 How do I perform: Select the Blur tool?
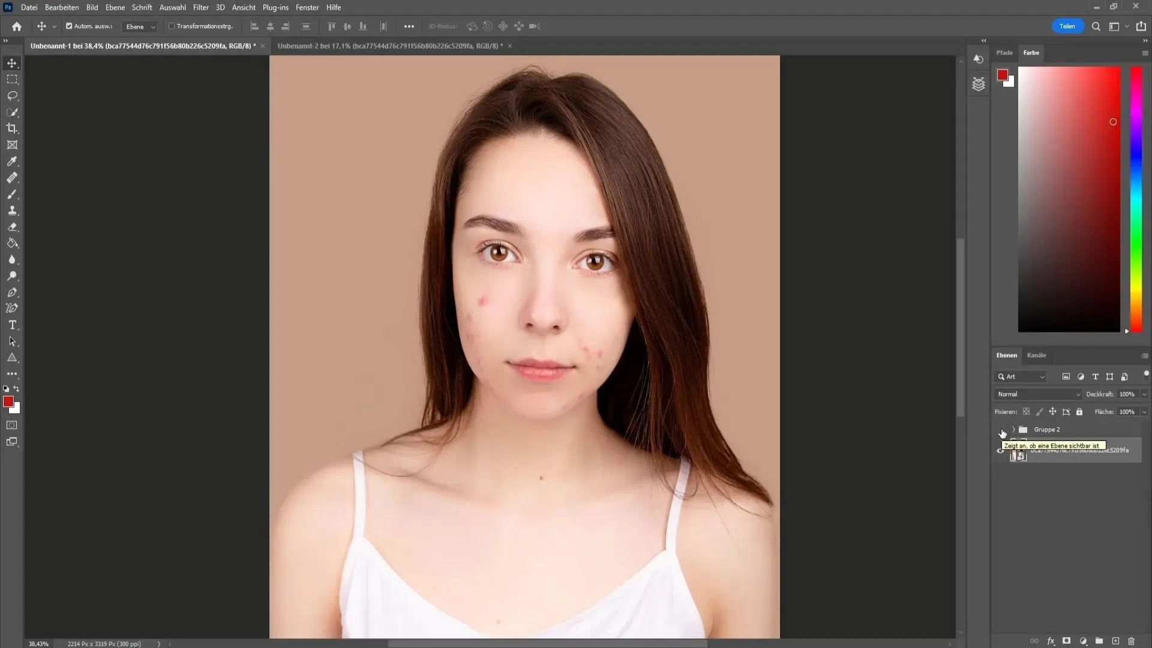12,260
